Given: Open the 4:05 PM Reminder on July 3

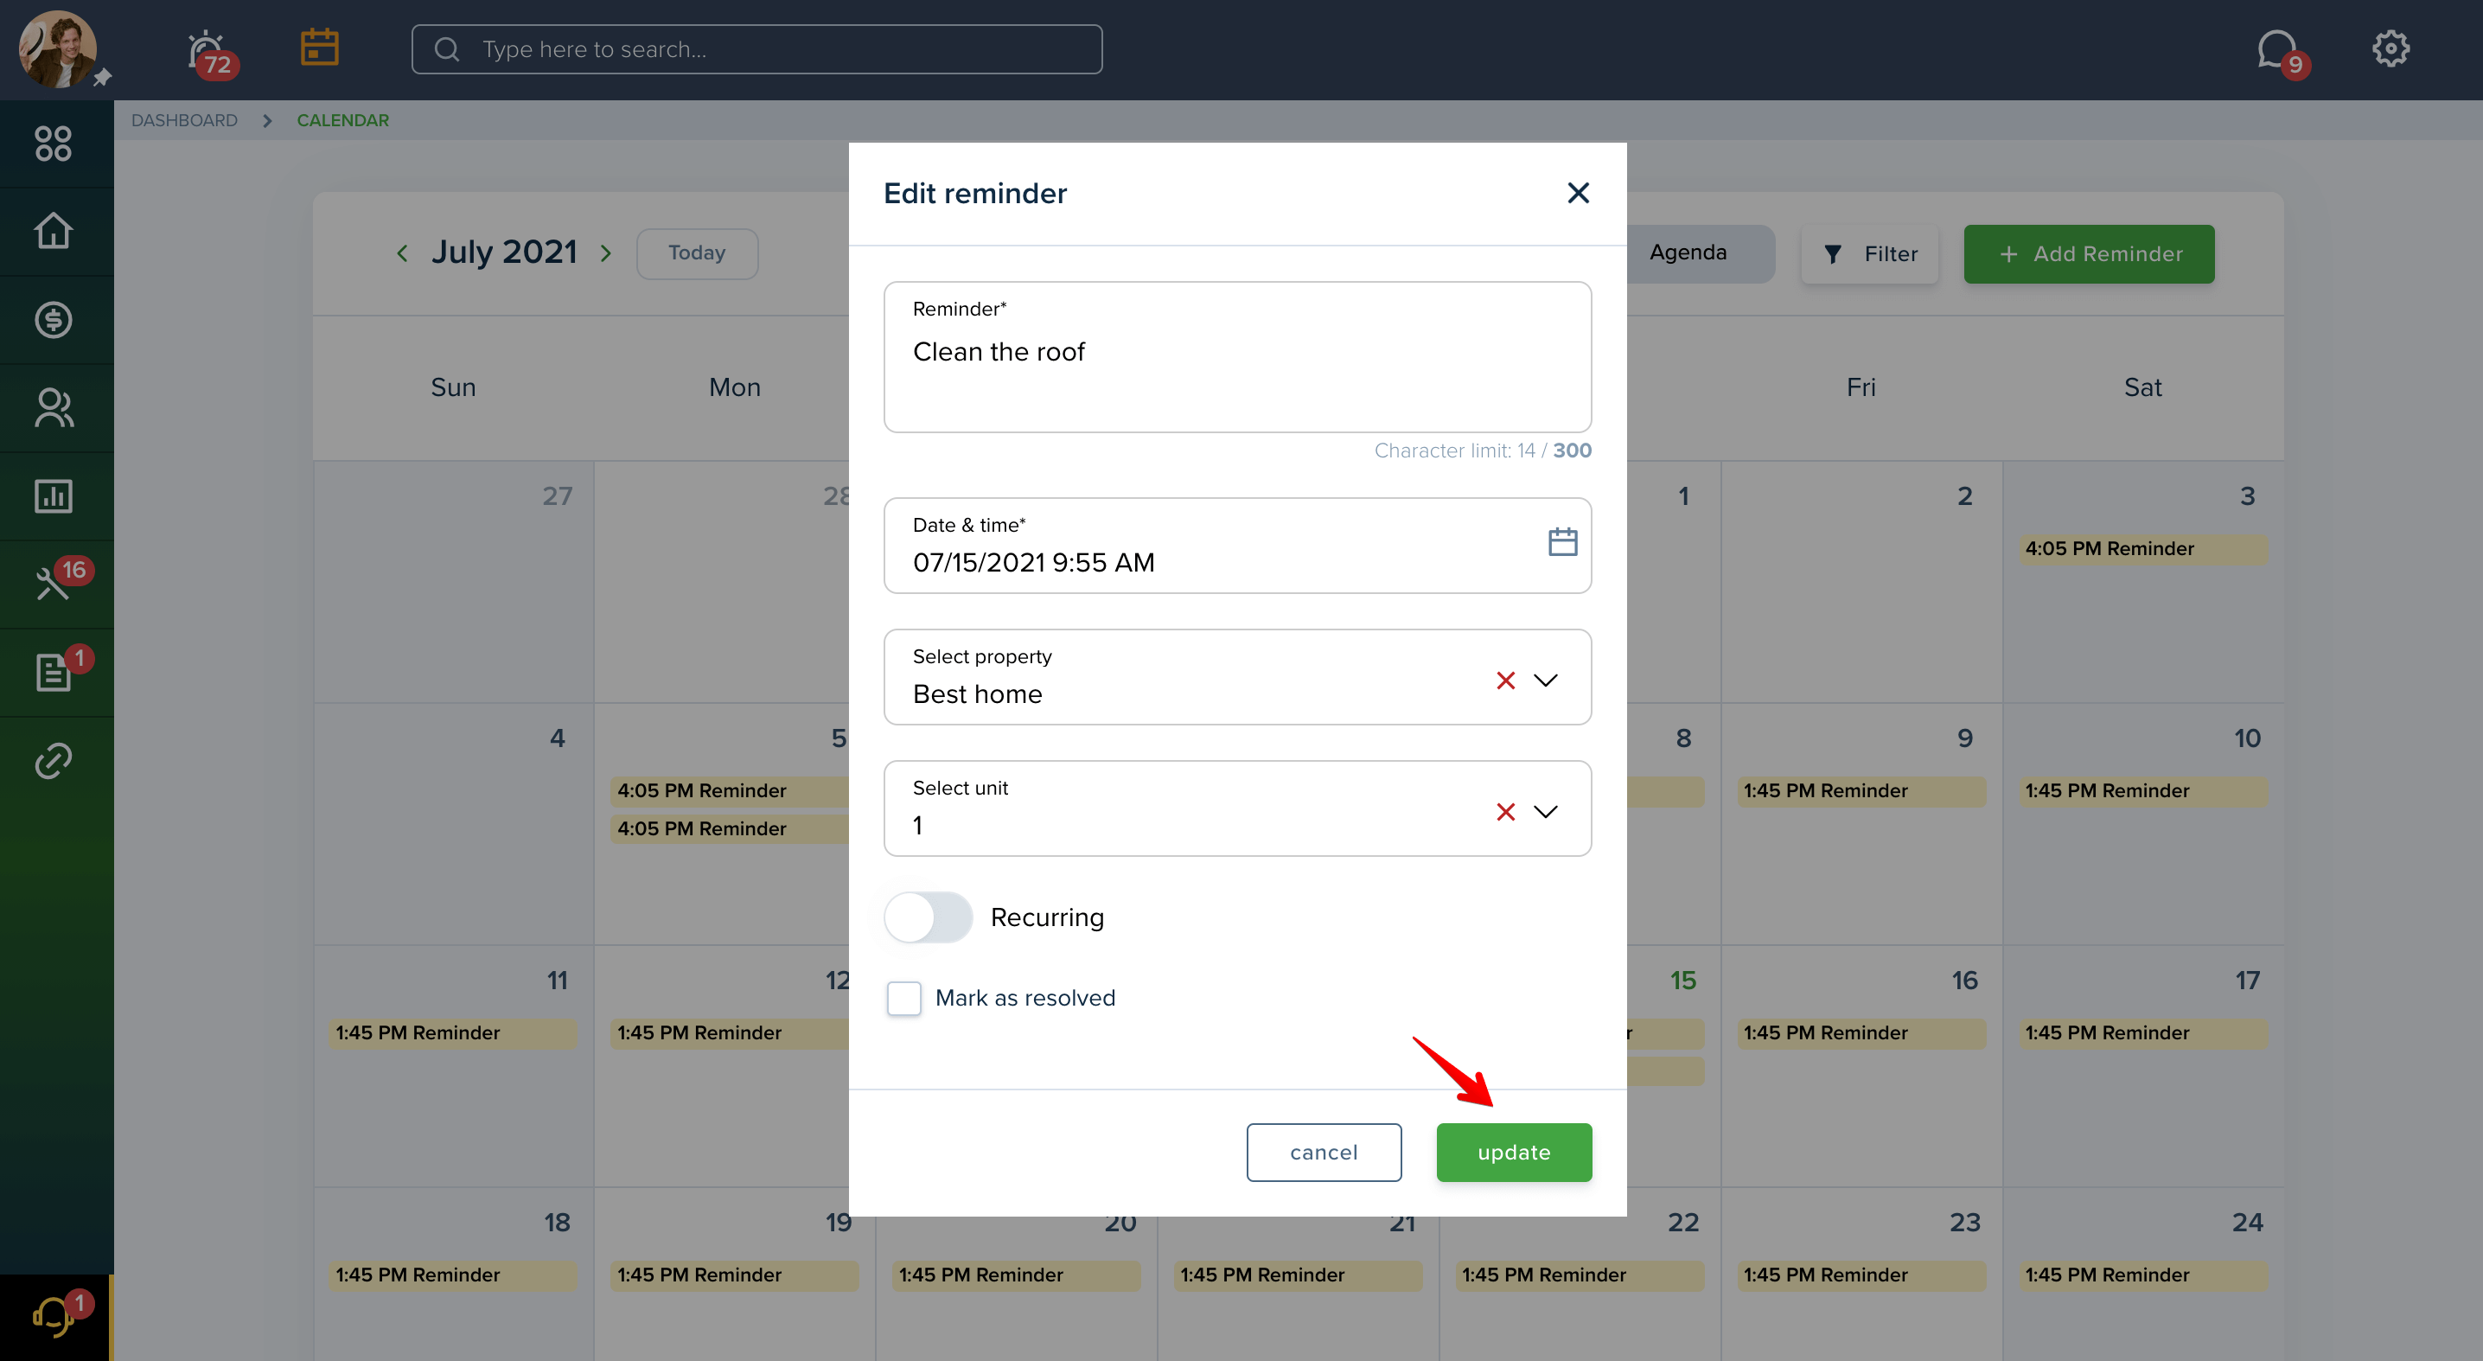Looking at the screenshot, I should point(2142,549).
